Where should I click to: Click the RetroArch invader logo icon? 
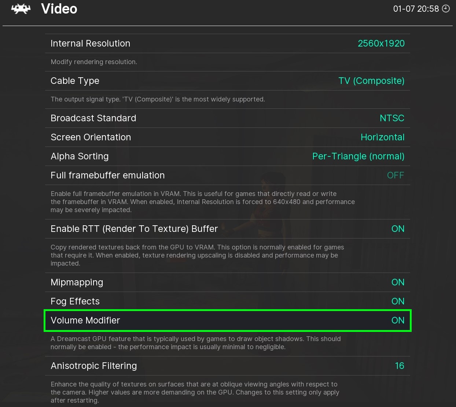click(x=21, y=9)
